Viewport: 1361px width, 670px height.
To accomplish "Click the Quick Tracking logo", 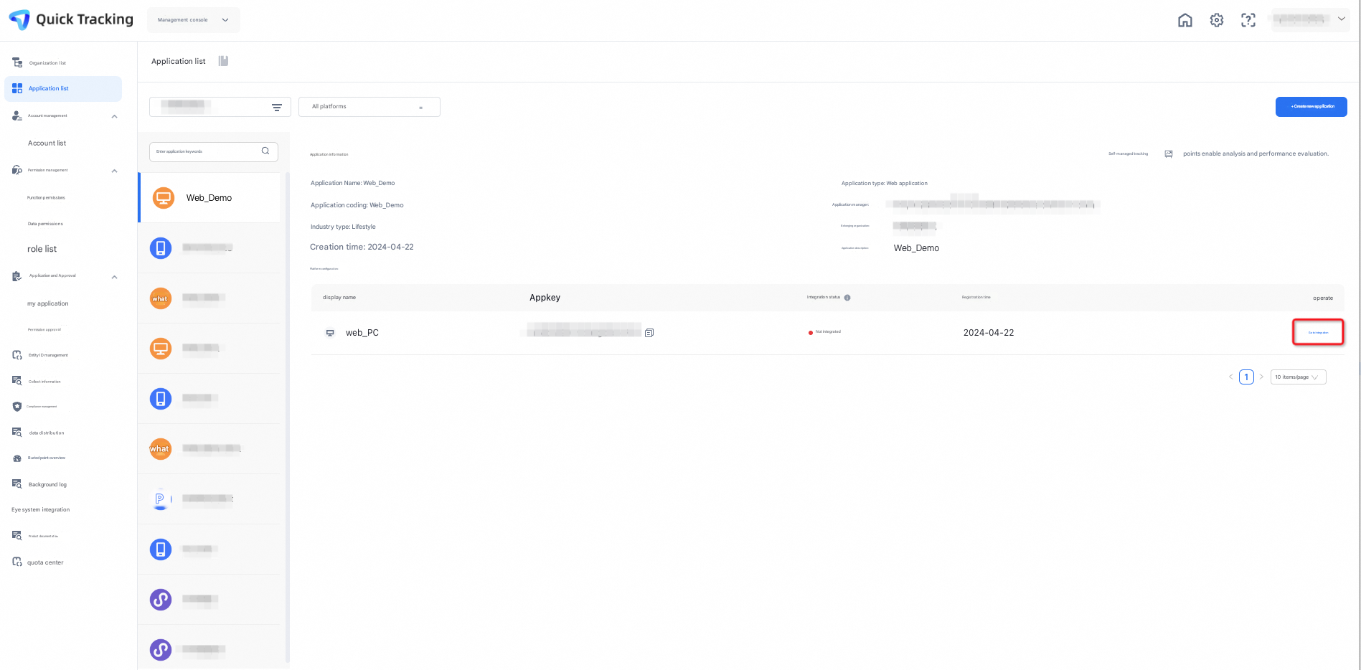I will click(x=71, y=19).
